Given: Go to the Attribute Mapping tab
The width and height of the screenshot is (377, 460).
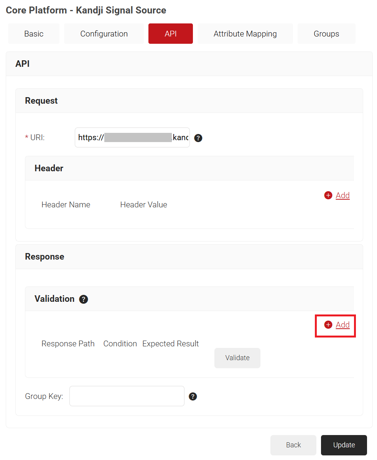Looking at the screenshot, I should pyautogui.click(x=245, y=34).
